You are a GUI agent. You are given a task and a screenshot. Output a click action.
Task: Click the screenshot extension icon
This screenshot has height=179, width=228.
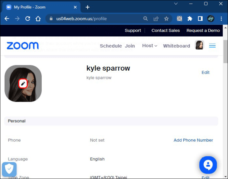(179, 18)
